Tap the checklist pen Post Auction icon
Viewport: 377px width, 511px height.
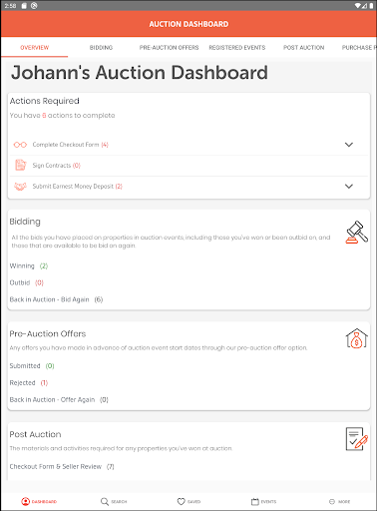point(356,439)
